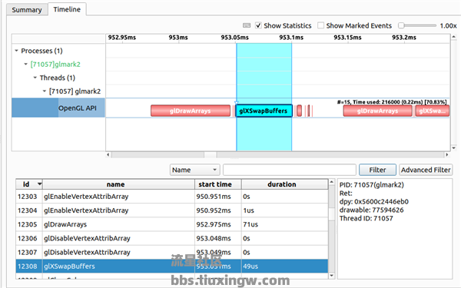The image size is (461, 288).
Task: Enable the Show Marked Events checkbox
Action: [x=320, y=25]
